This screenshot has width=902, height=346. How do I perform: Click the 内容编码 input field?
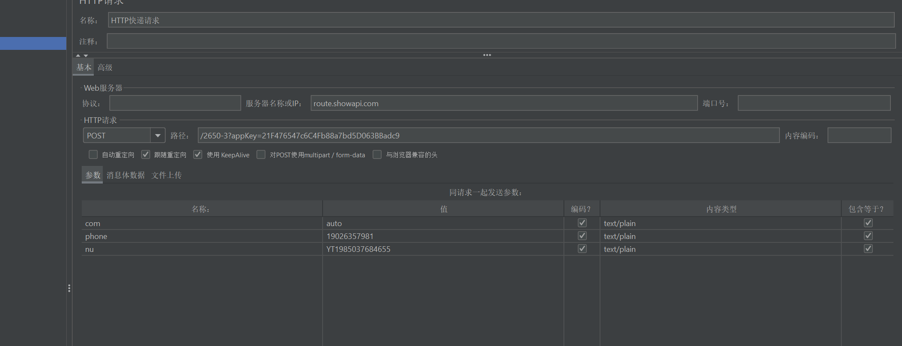(x=859, y=135)
